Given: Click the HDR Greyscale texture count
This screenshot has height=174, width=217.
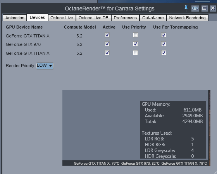Looking at the screenshot, I should pyautogui.click(x=193, y=156).
